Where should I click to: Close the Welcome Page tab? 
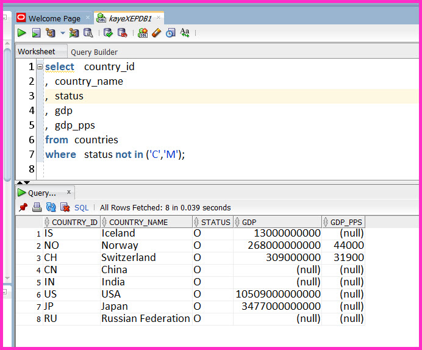pyautogui.click(x=88, y=18)
